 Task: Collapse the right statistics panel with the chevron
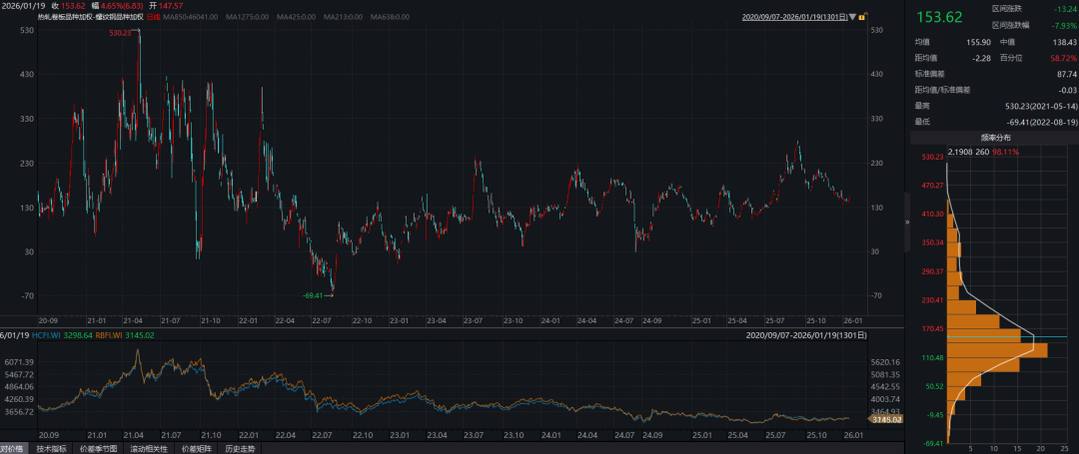tap(907, 222)
